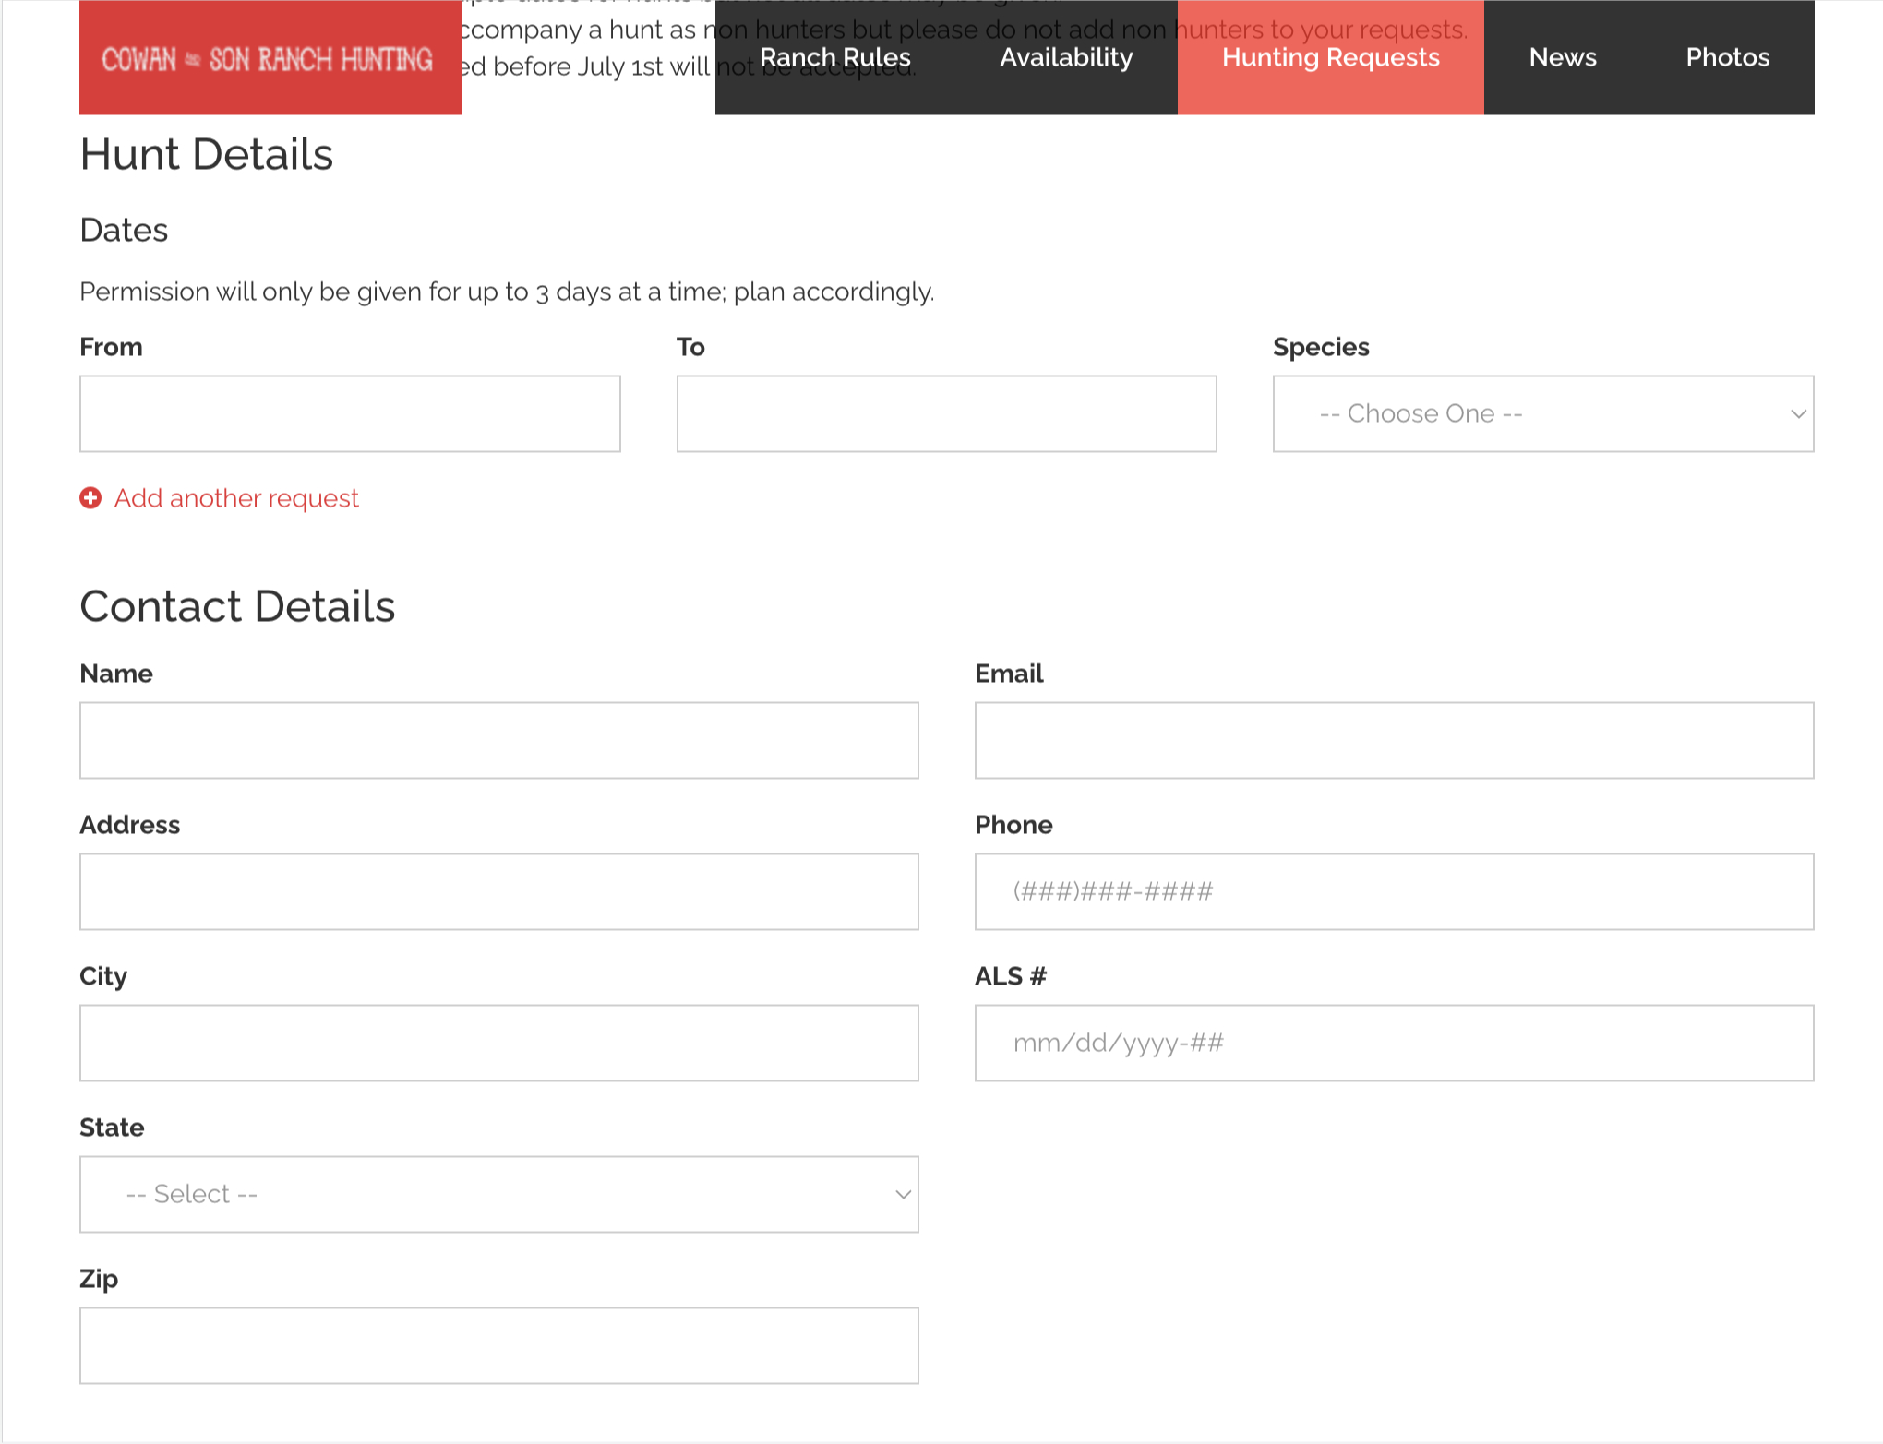This screenshot has width=1883, height=1444.
Task: Open the State select dropdown
Action: (498, 1194)
